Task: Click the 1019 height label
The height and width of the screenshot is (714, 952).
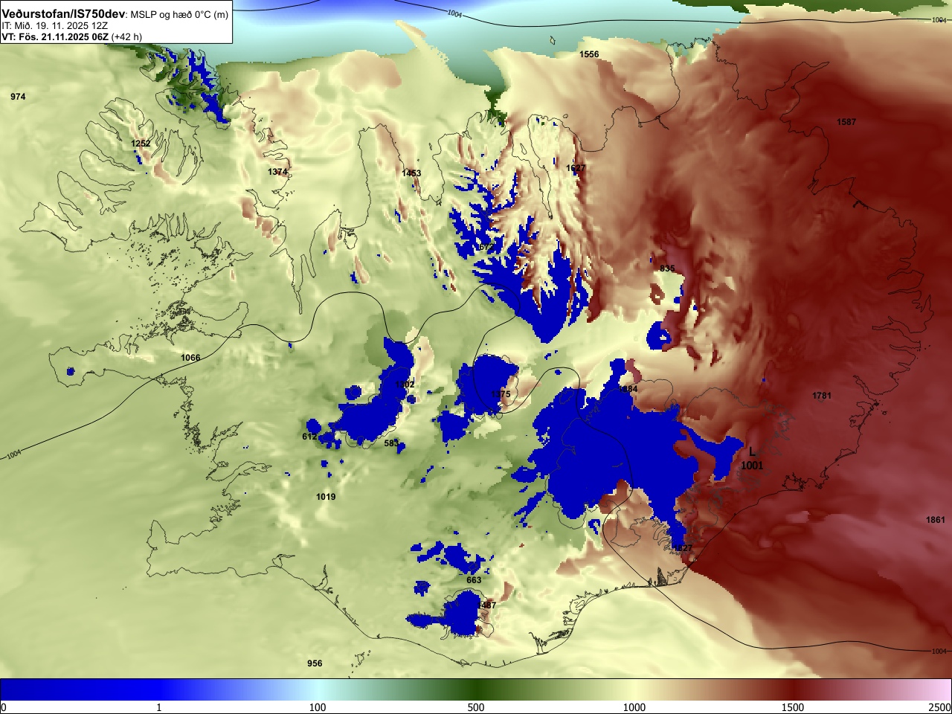Action: (x=326, y=497)
